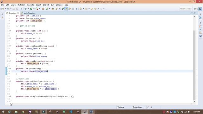203x114 pixels.
Task: Click the Open Type icon
Action: pos(53,9)
